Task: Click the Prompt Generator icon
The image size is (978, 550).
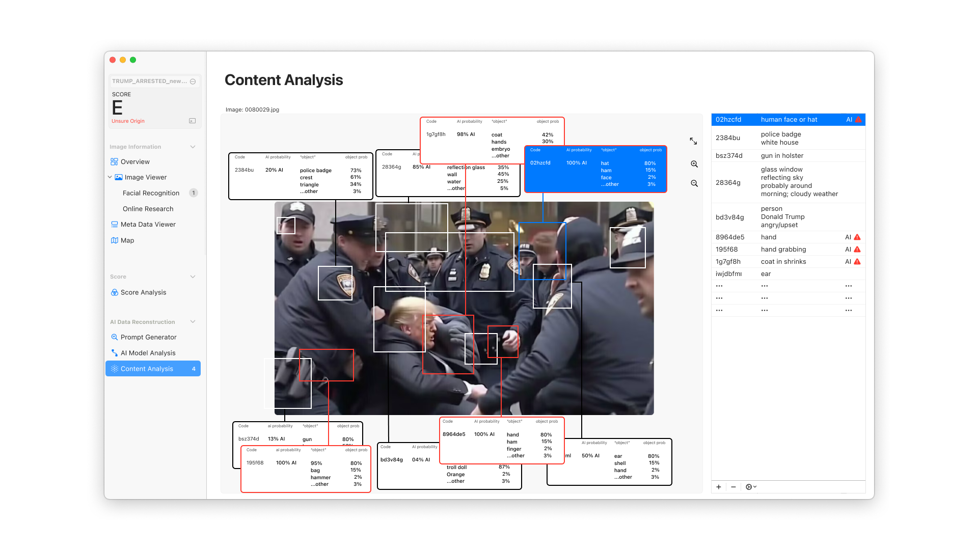Action: point(115,337)
